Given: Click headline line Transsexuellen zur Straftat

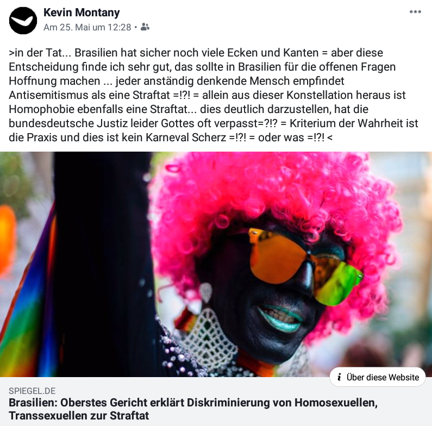Looking at the screenshot, I should pyautogui.click(x=79, y=416).
